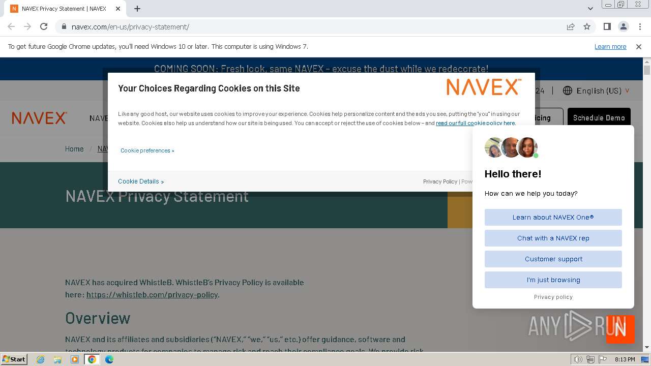
Task: Open read our full cookie policy link
Action: point(476,123)
